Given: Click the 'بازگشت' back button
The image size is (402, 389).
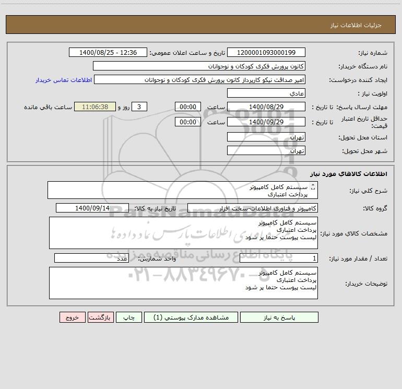Looking at the screenshot, I should click(x=100, y=317).
